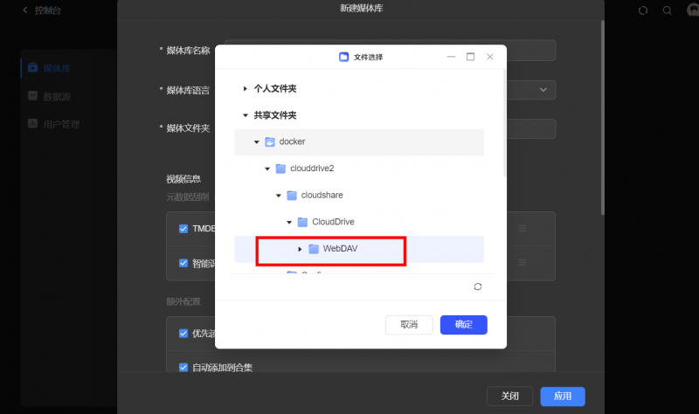Image resolution: width=699 pixels, height=414 pixels.
Task: Collapse the CloudDrive folder arrow
Action: coord(289,223)
